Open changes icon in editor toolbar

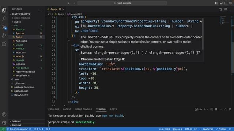[x=221, y=9]
